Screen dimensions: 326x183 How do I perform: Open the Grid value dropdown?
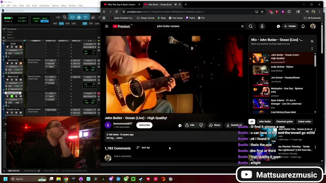point(26,18)
